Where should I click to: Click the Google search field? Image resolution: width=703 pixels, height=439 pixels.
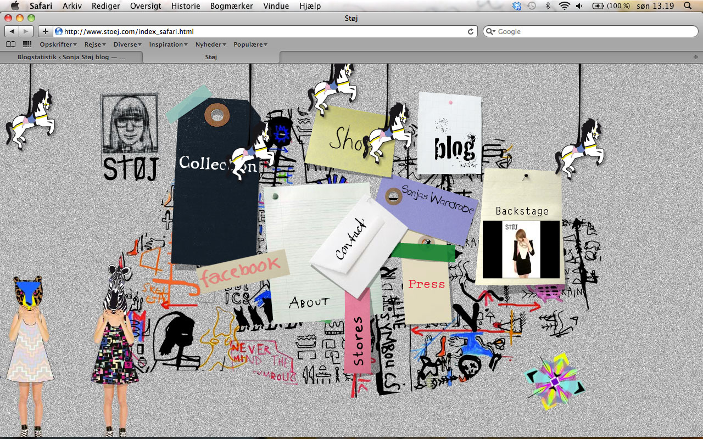click(x=590, y=31)
